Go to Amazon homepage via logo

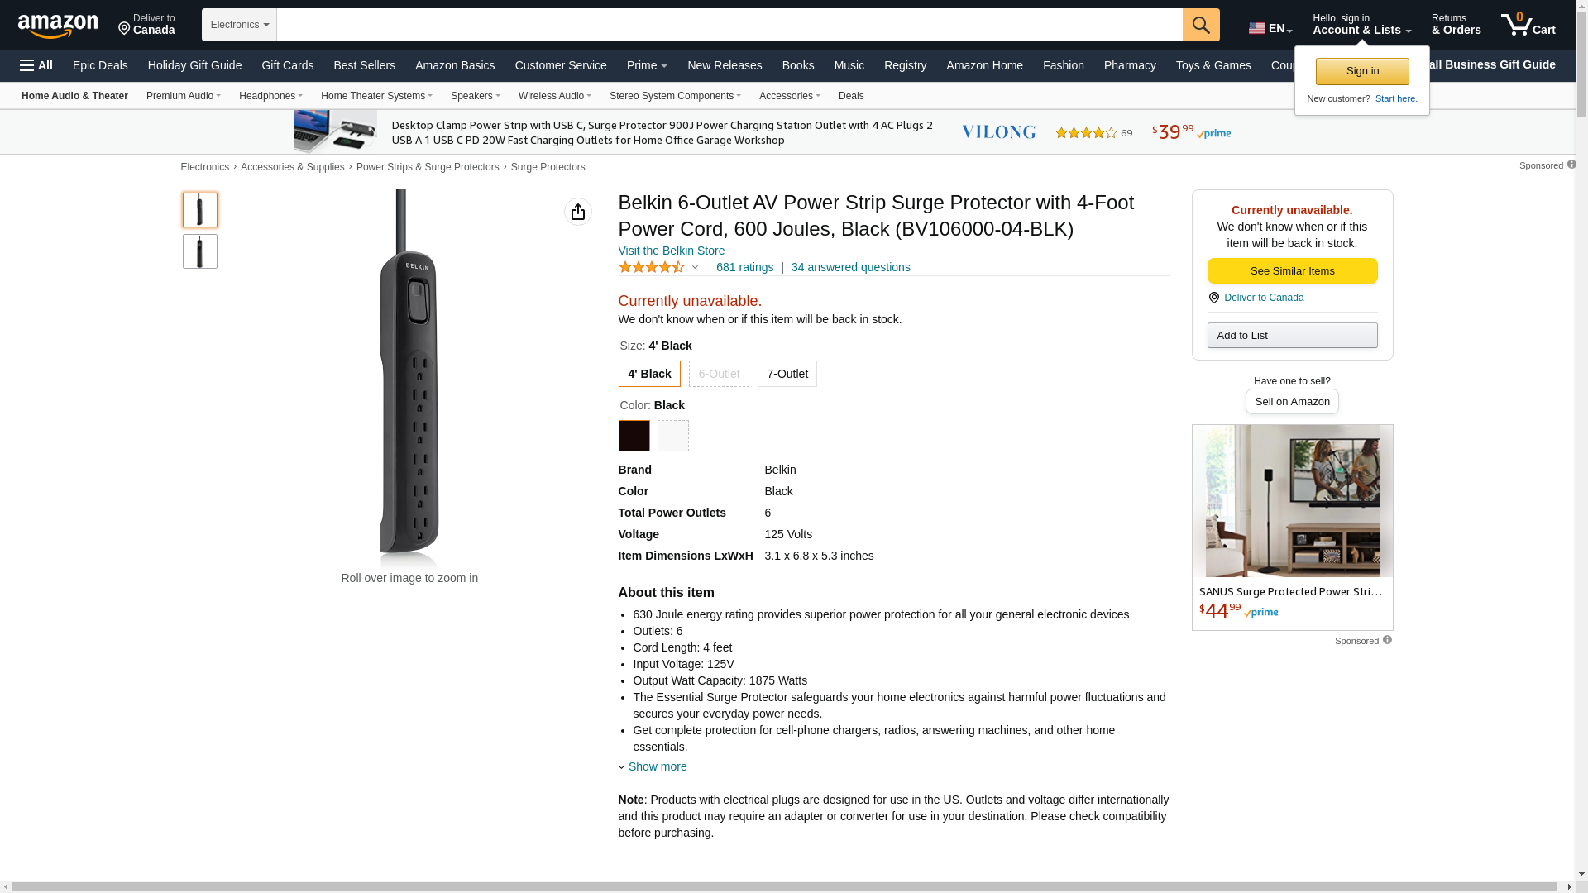(x=58, y=26)
